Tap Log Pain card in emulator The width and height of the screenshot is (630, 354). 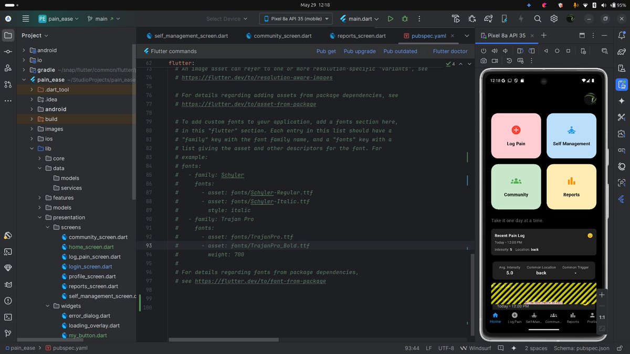[516, 135]
